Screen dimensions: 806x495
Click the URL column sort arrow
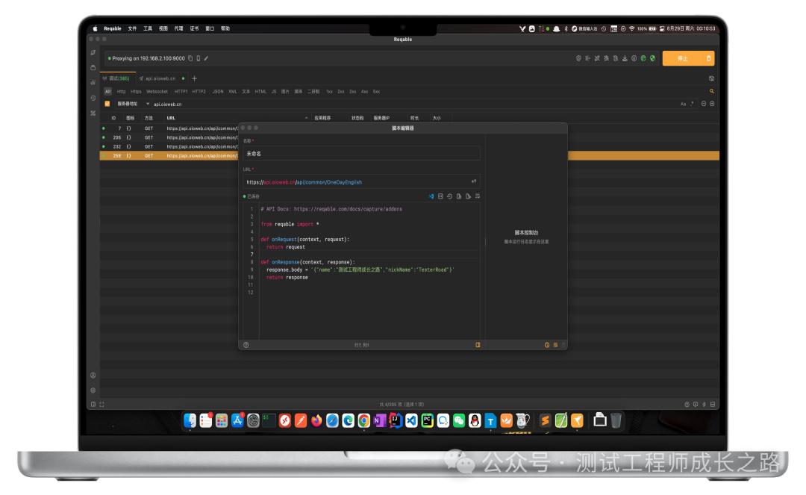coord(307,118)
